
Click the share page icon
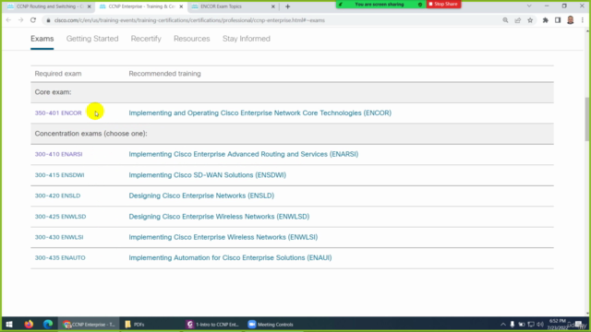(518, 20)
